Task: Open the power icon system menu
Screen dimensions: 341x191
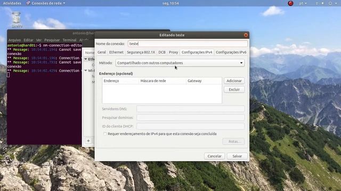Action: click(x=330, y=3)
